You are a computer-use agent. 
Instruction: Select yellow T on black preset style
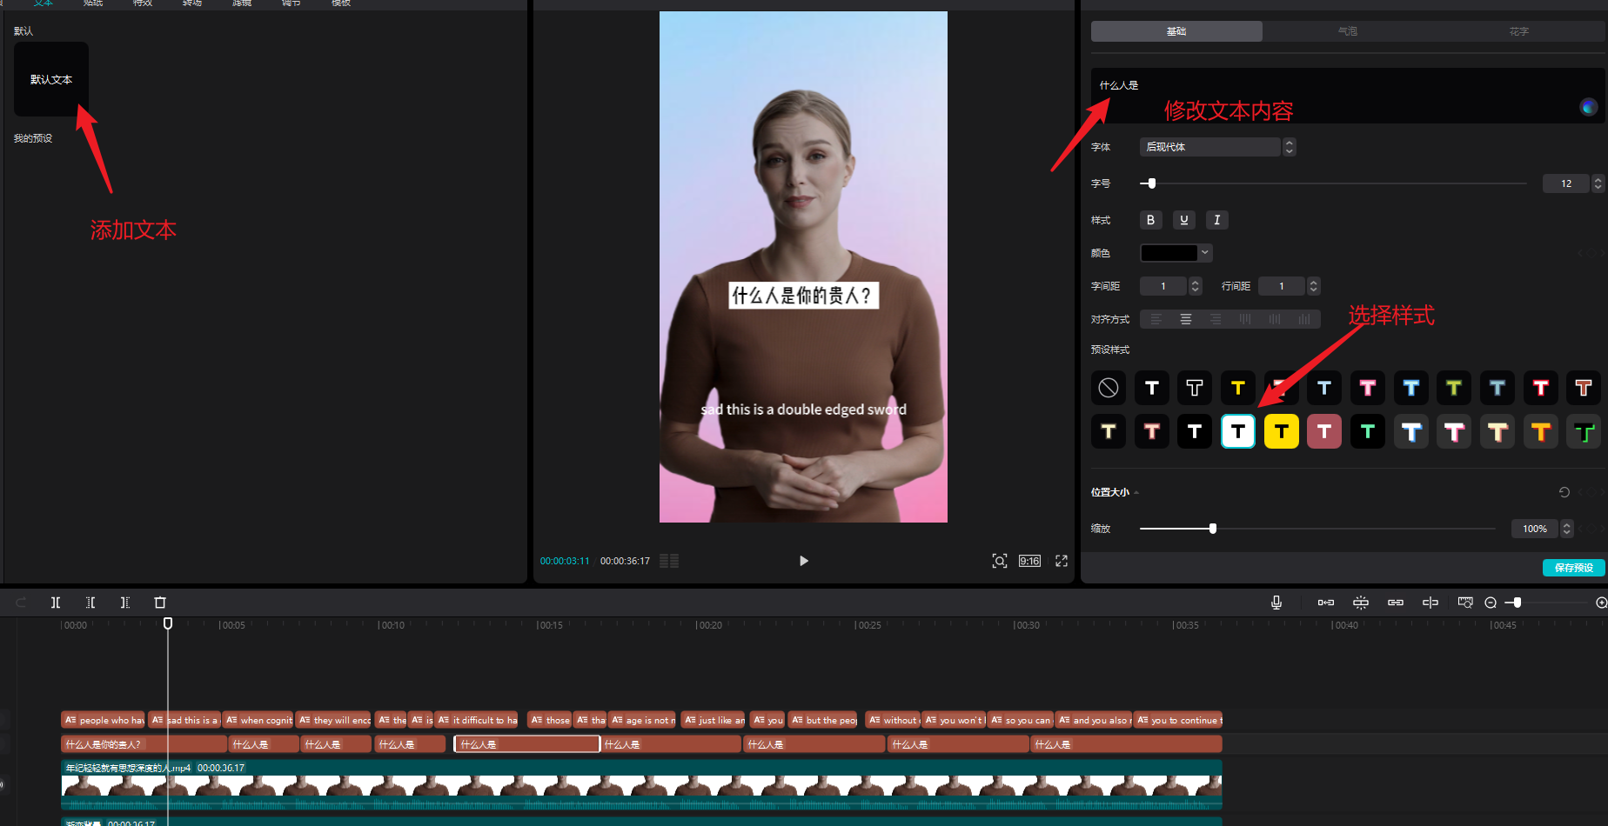click(1238, 388)
